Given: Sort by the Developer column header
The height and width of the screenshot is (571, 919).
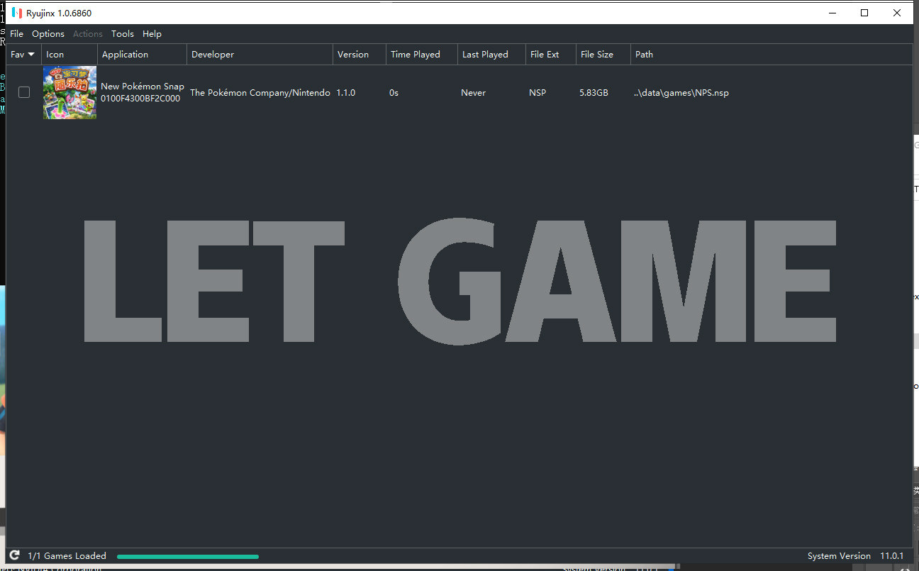Looking at the screenshot, I should (213, 55).
